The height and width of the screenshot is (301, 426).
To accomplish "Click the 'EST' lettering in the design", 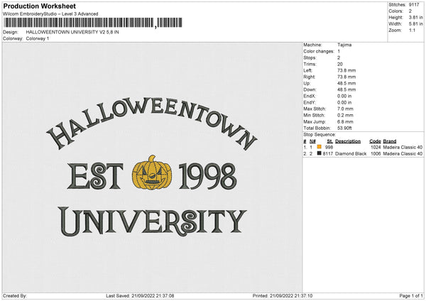I will coord(95,176).
